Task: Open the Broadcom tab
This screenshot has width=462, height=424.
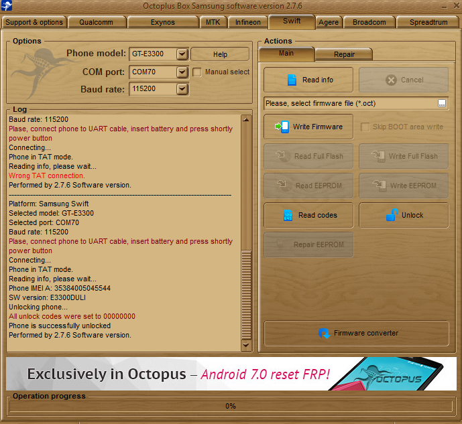Action: [369, 22]
